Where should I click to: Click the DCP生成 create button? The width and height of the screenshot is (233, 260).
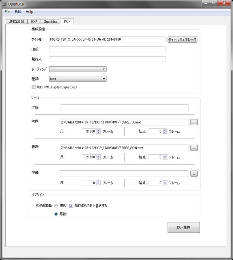[183, 227]
